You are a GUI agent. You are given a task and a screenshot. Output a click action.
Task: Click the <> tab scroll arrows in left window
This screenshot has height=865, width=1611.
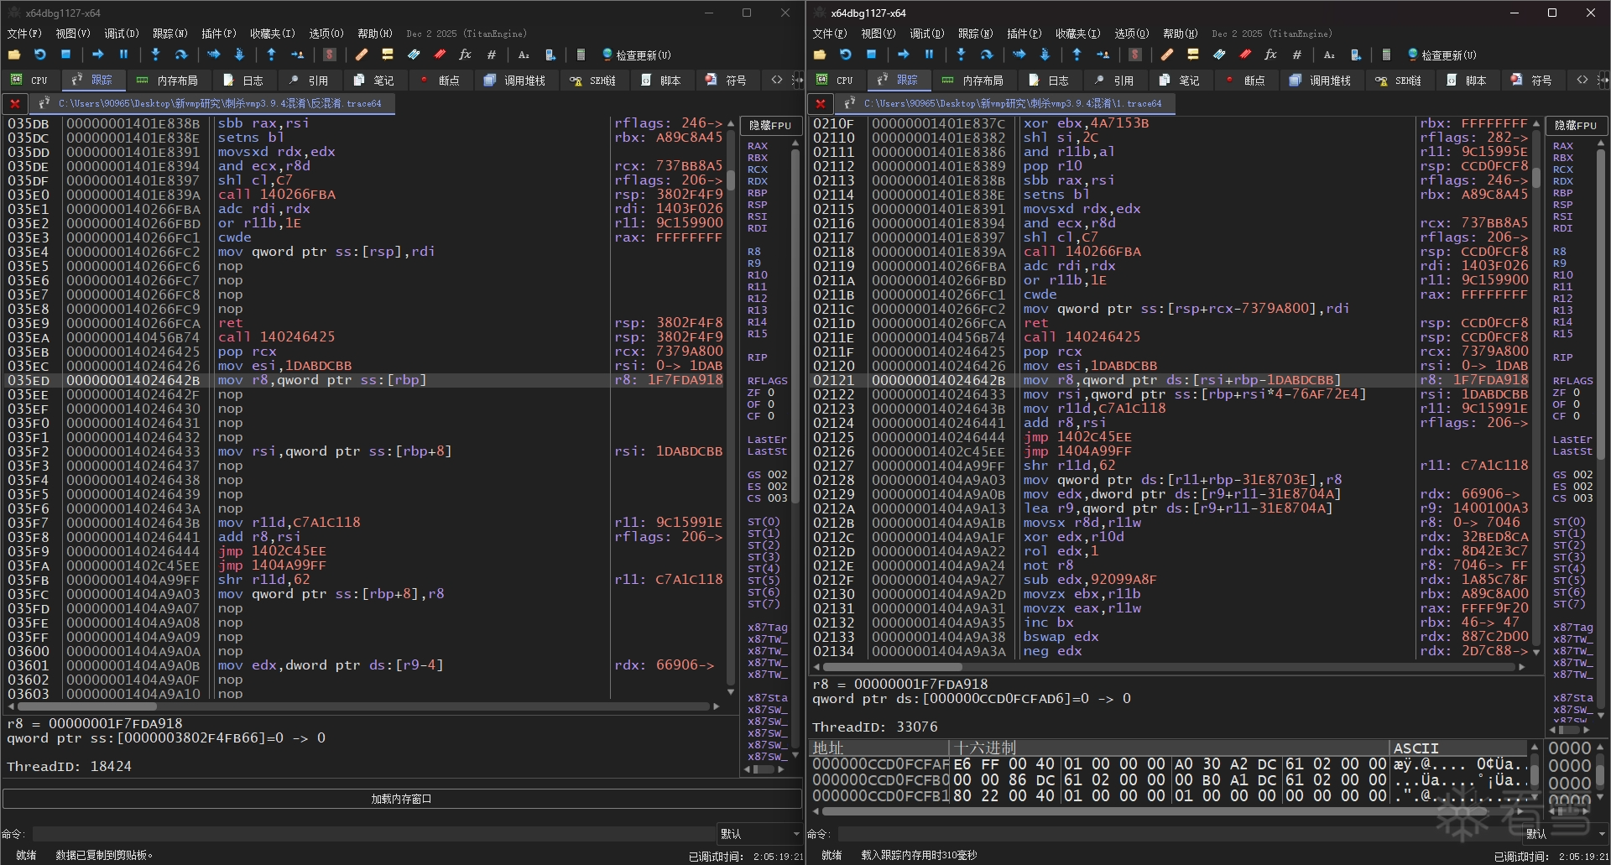777,81
